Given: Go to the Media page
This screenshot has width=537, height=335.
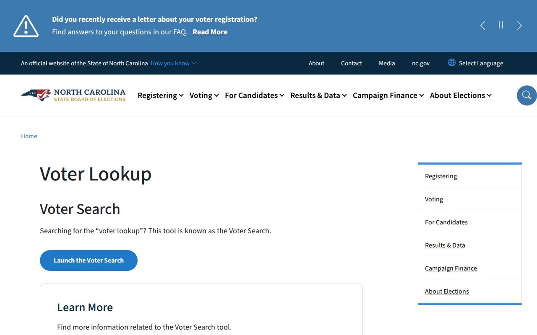Looking at the screenshot, I should click(x=387, y=63).
